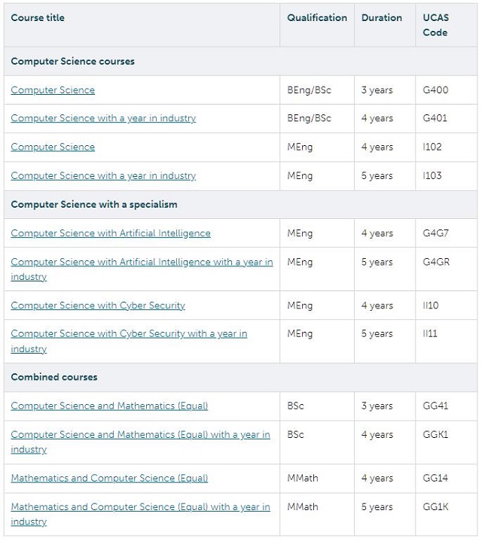Click the Computer Science courses section heading
Screen dimensions: 482x541
(72, 62)
